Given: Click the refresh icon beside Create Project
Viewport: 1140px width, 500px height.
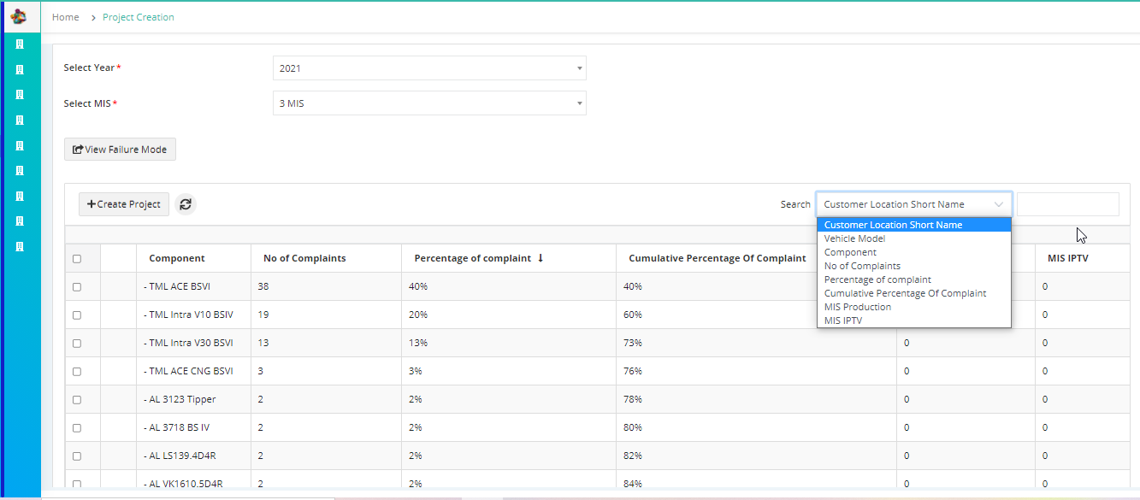Looking at the screenshot, I should tap(186, 204).
